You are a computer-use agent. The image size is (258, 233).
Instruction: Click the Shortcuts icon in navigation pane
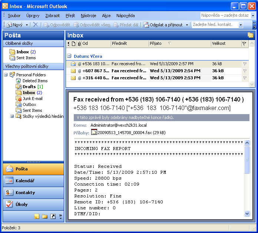click(53, 216)
